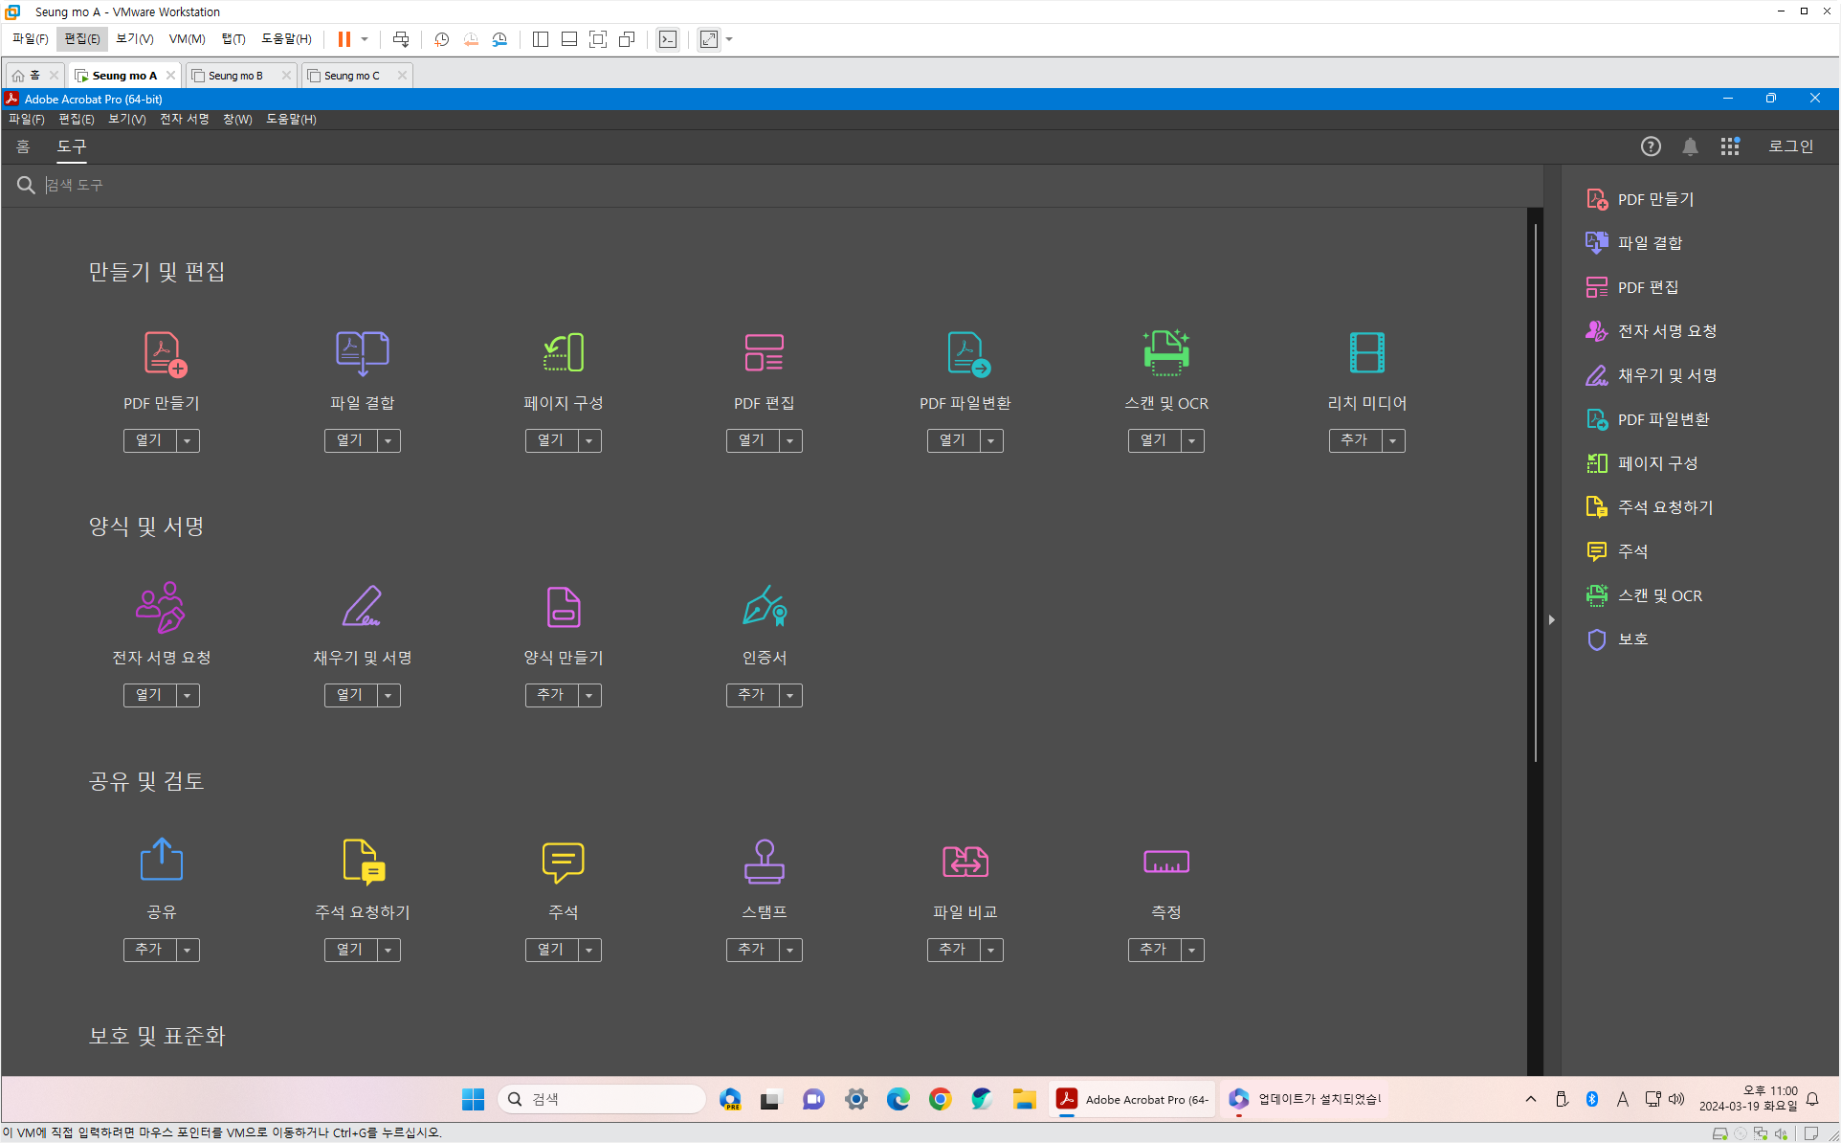
Task: Collapse the right tools pane arrow
Action: 1551,620
